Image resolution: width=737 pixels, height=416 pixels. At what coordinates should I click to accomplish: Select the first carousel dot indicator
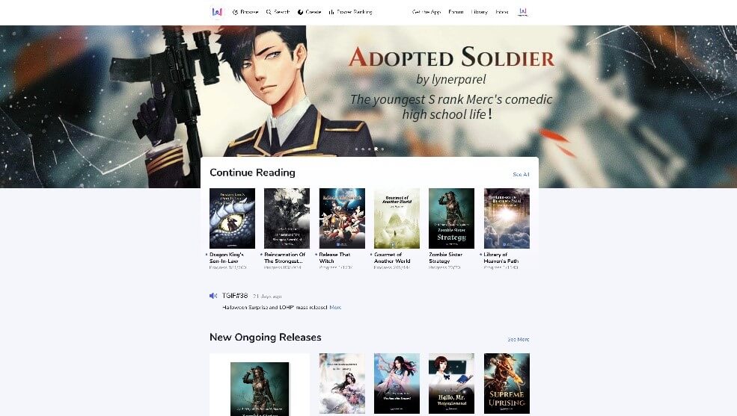356,149
